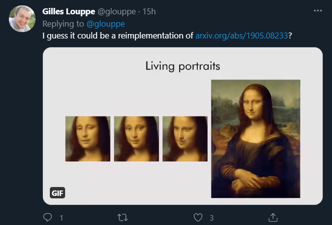Like the tweet with the heart icon
Screen dimensions: 332x225
point(198,217)
